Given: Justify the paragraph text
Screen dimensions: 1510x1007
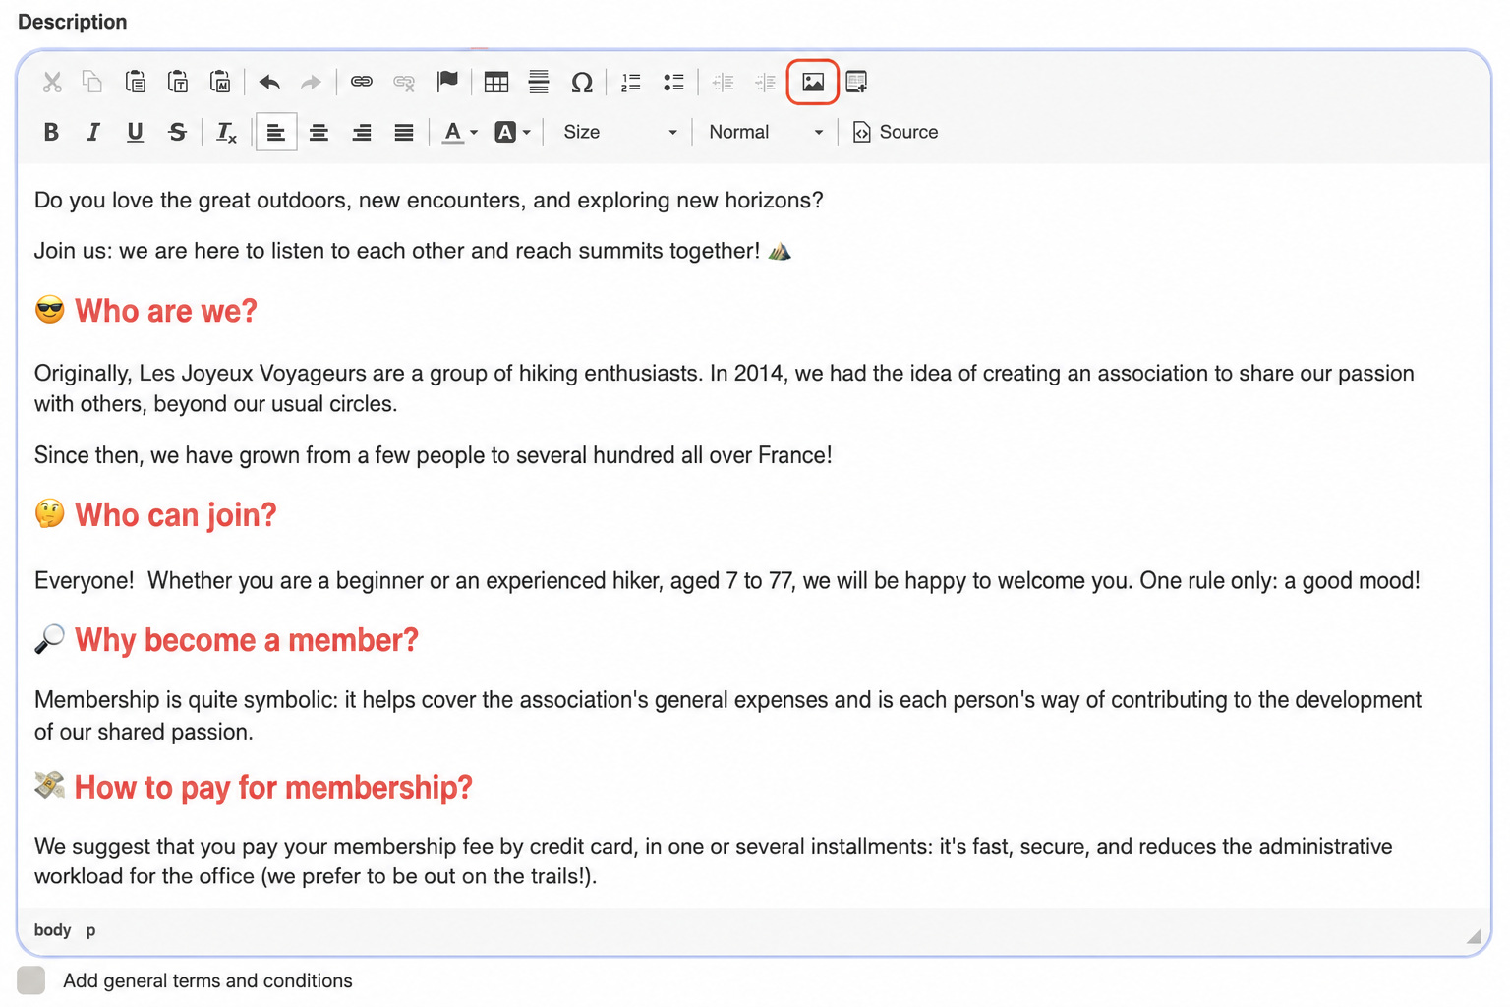Looking at the screenshot, I should coord(404,132).
